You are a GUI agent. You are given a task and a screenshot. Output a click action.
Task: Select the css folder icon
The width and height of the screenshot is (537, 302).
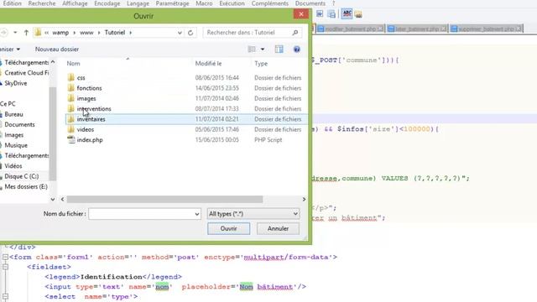[x=70, y=78]
